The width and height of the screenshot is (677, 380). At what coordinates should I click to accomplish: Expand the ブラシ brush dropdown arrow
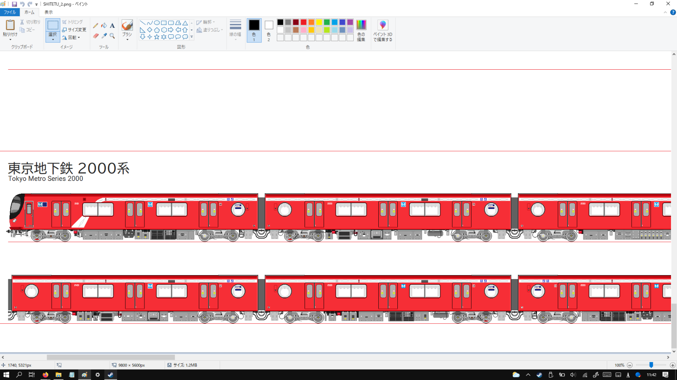127,40
